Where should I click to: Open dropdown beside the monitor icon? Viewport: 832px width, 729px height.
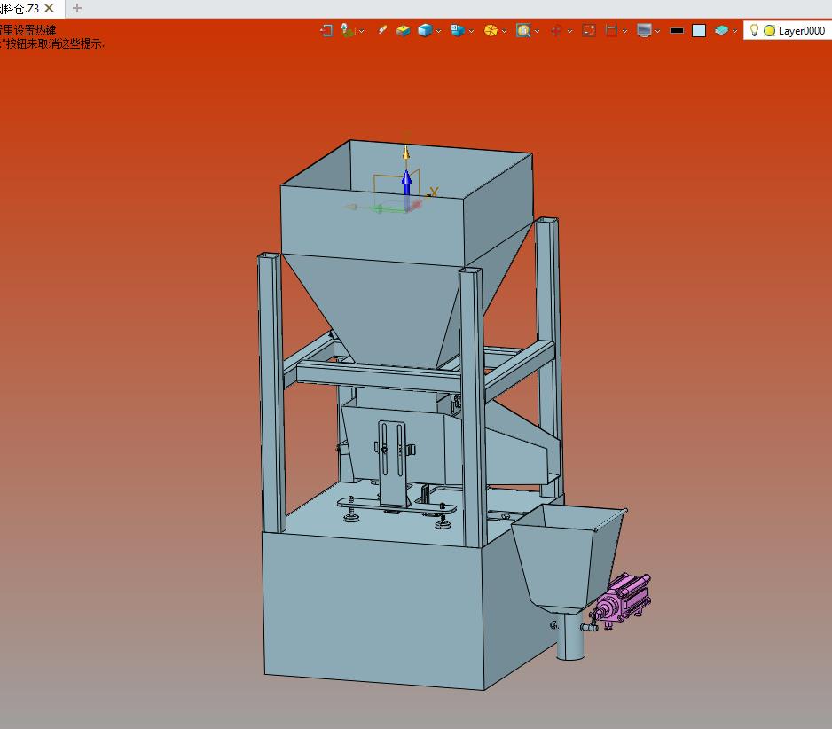pos(657,31)
